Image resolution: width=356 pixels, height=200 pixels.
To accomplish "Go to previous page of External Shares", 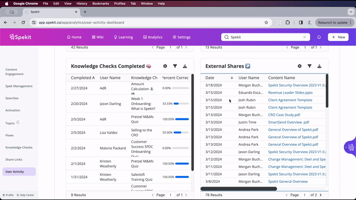I will 287,195.
